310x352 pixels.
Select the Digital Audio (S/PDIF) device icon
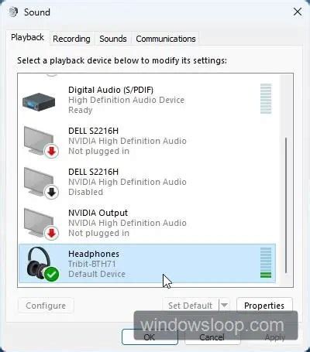39,102
